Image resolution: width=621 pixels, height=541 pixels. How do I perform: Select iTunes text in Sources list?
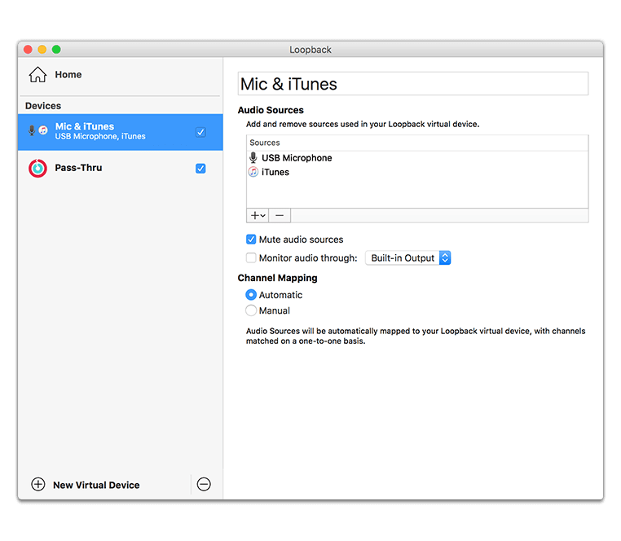point(275,172)
